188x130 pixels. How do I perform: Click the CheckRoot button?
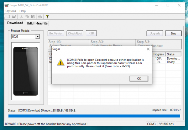pyautogui.click(x=75, y=33)
